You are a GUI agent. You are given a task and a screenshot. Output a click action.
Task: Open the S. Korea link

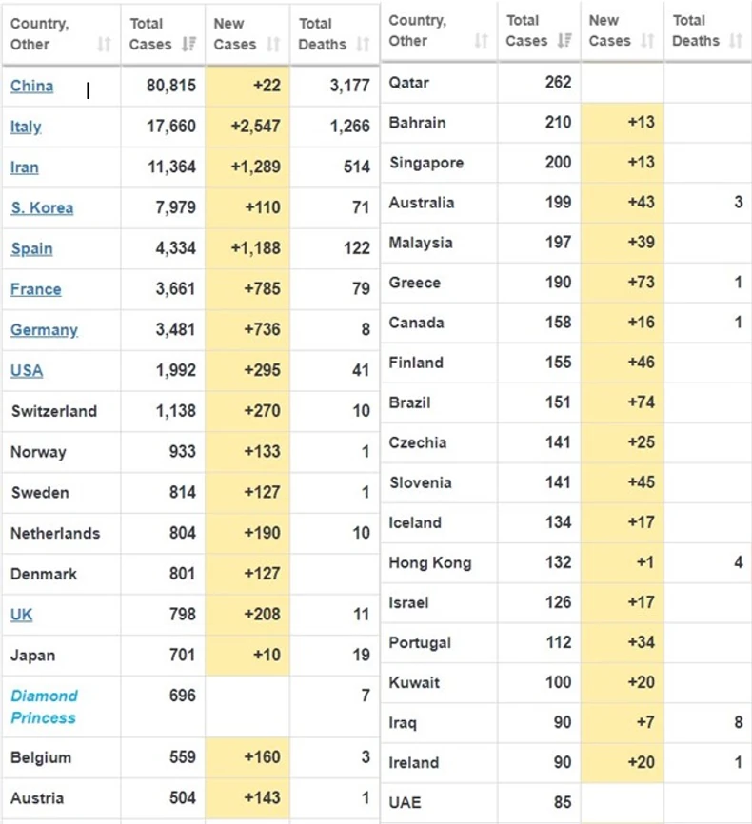coord(42,208)
